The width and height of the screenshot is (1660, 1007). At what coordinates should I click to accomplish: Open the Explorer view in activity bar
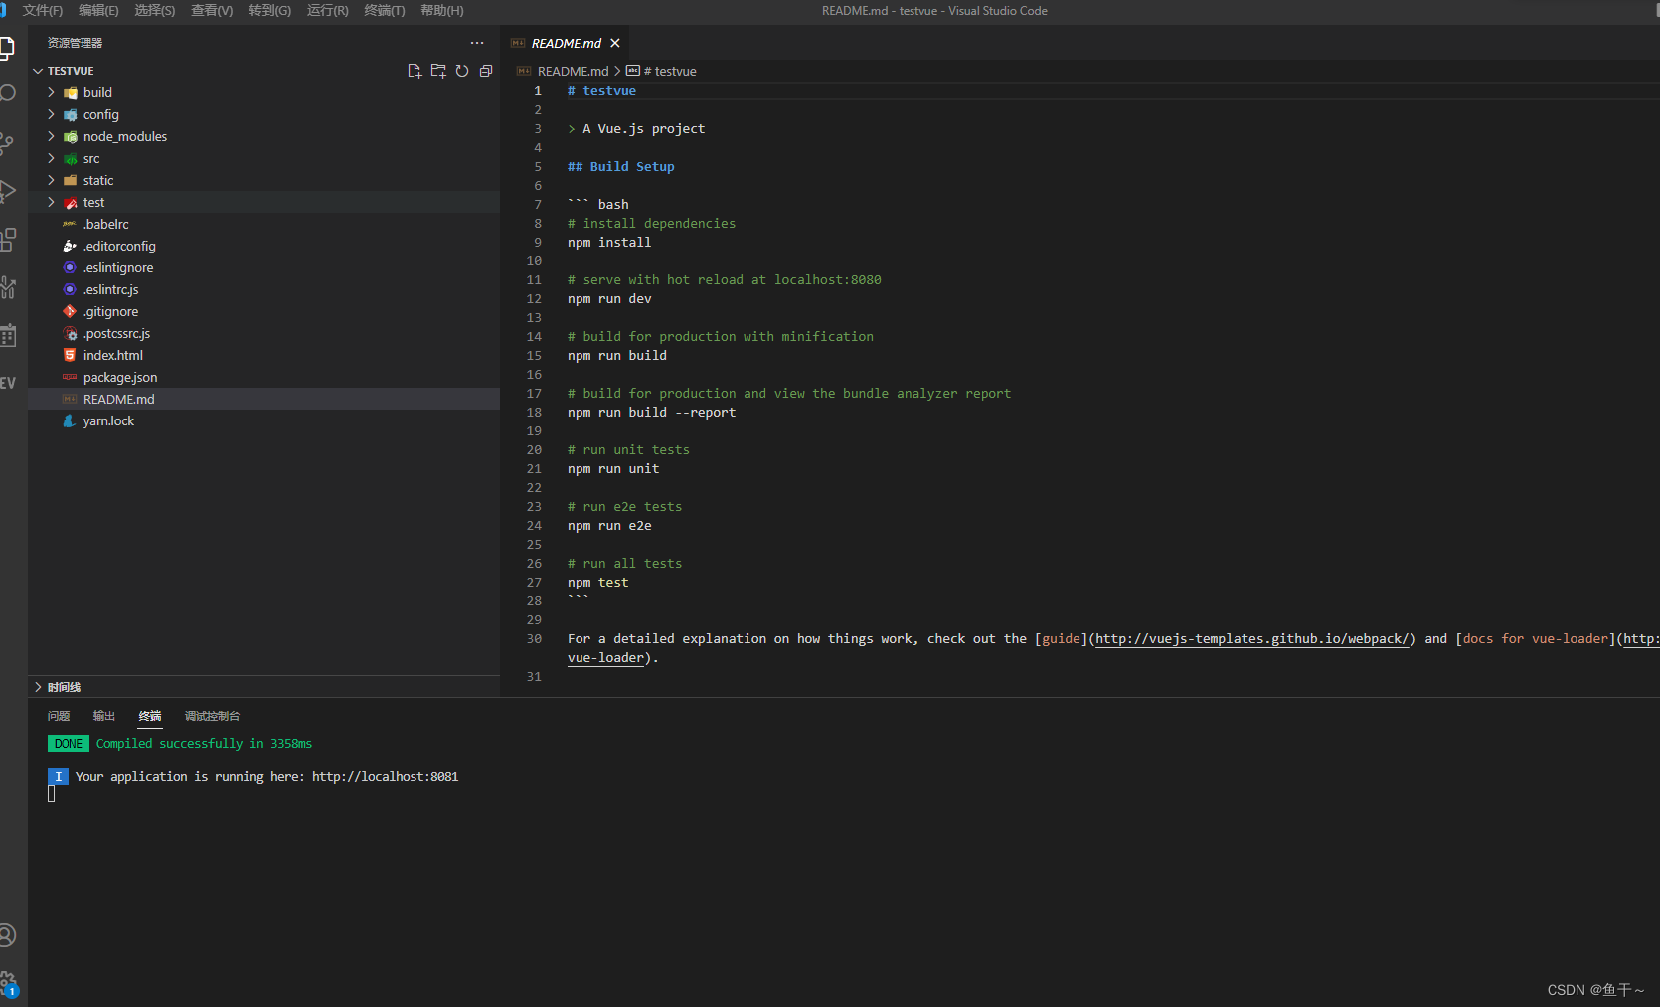[x=7, y=49]
